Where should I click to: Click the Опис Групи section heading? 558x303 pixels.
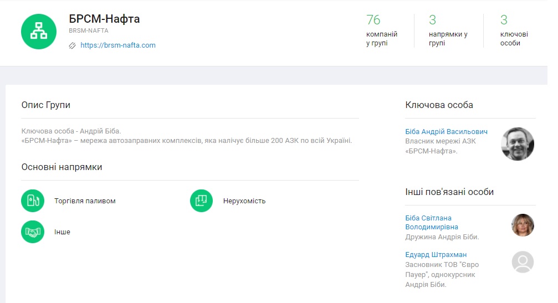[x=46, y=105]
